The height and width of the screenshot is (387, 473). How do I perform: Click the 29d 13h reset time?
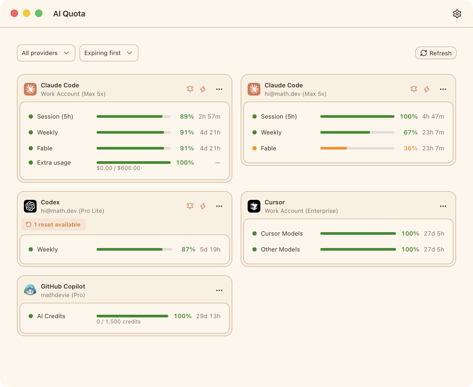[208, 316]
